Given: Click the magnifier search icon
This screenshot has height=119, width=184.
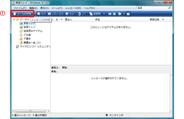Looking at the screenshot, I should coord(170,8).
